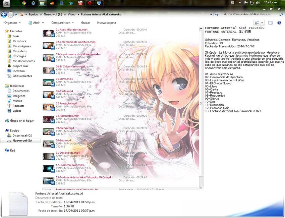285x218 pixels.
Task: Click the Abrir button
Action: pyautogui.click(x=34, y=23)
